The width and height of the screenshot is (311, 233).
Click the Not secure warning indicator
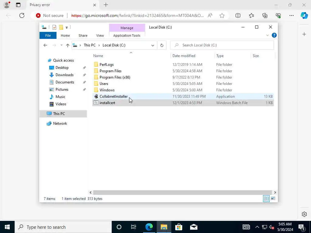point(50,15)
